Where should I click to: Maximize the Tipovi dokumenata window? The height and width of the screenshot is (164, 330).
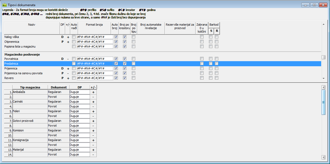coord(314,5)
